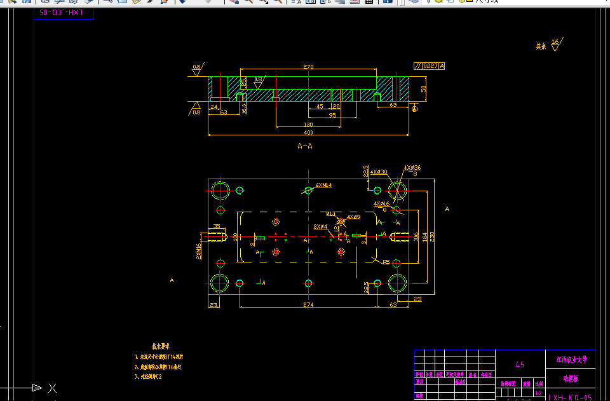
Task: Click the 比例 header cell in title block
Action: 539,384
